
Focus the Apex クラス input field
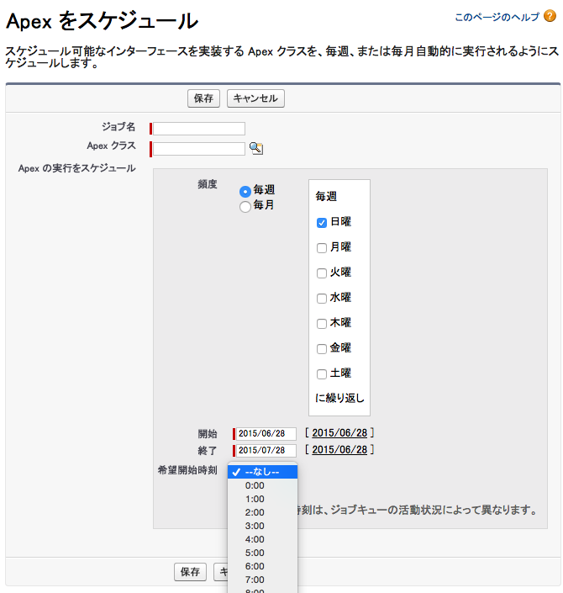tap(199, 149)
